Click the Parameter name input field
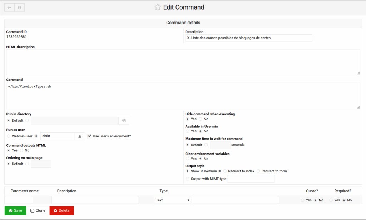Viewport: 366px width, 220px height. pos(19,200)
